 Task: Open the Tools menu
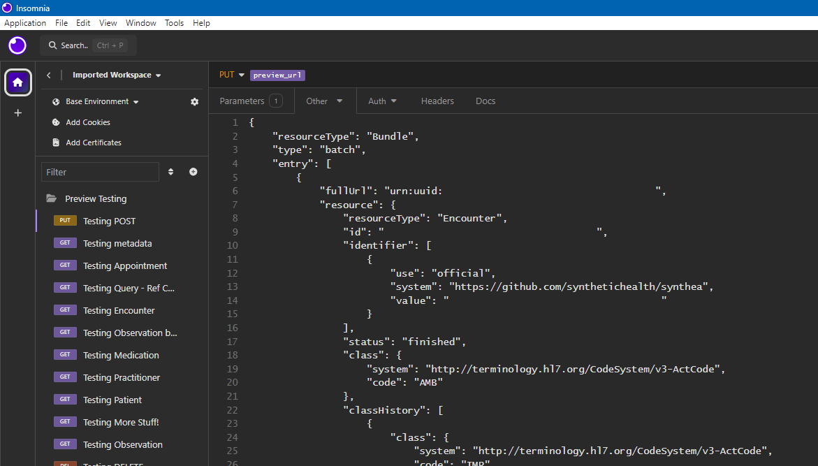pyautogui.click(x=174, y=23)
